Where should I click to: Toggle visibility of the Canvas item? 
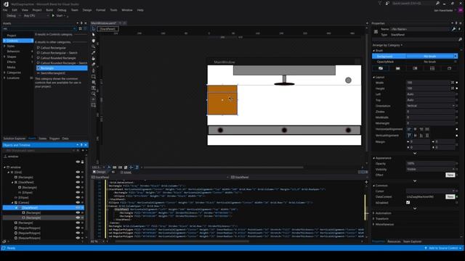pos(78,203)
